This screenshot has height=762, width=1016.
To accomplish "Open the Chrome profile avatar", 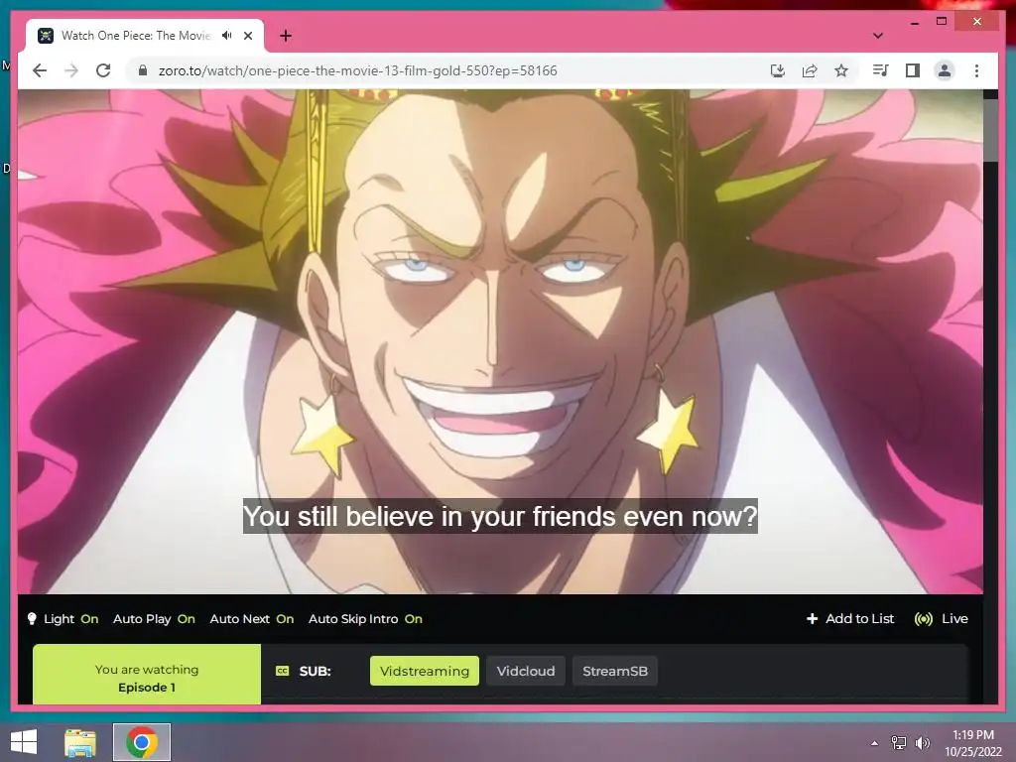I will coord(945,70).
